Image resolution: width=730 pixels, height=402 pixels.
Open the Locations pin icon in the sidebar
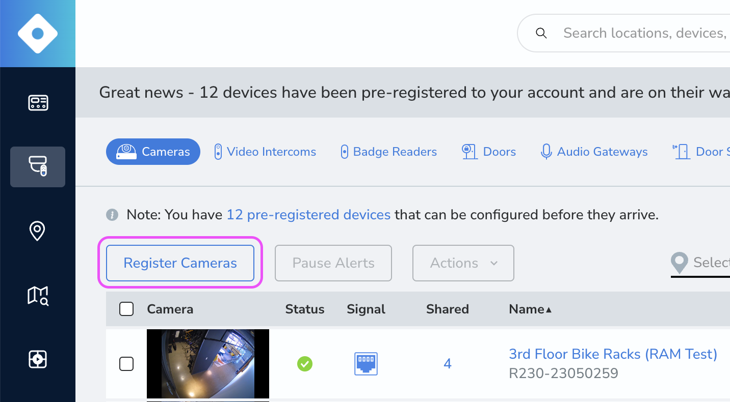(38, 231)
